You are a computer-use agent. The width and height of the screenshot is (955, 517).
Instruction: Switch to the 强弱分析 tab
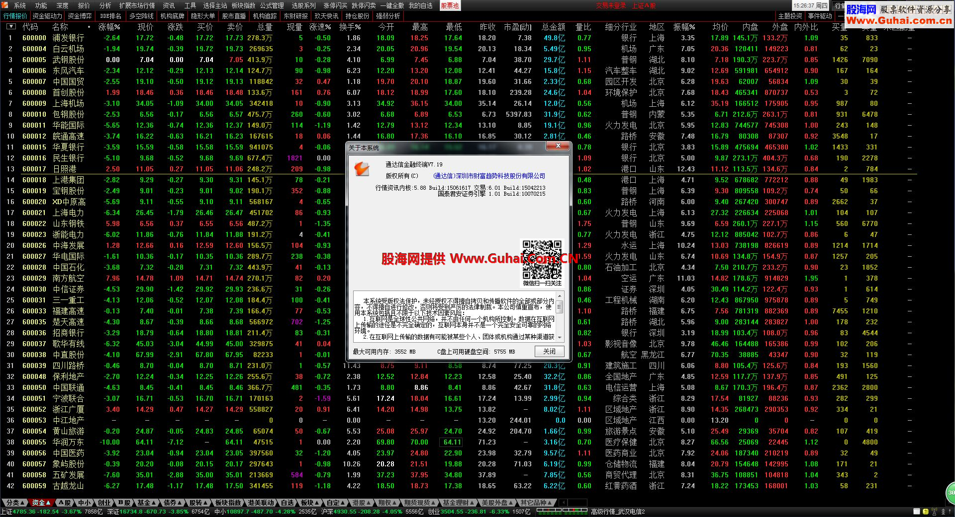pos(388,16)
